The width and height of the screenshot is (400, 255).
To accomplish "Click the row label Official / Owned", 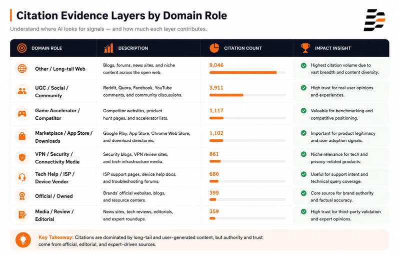I will click(x=54, y=196).
